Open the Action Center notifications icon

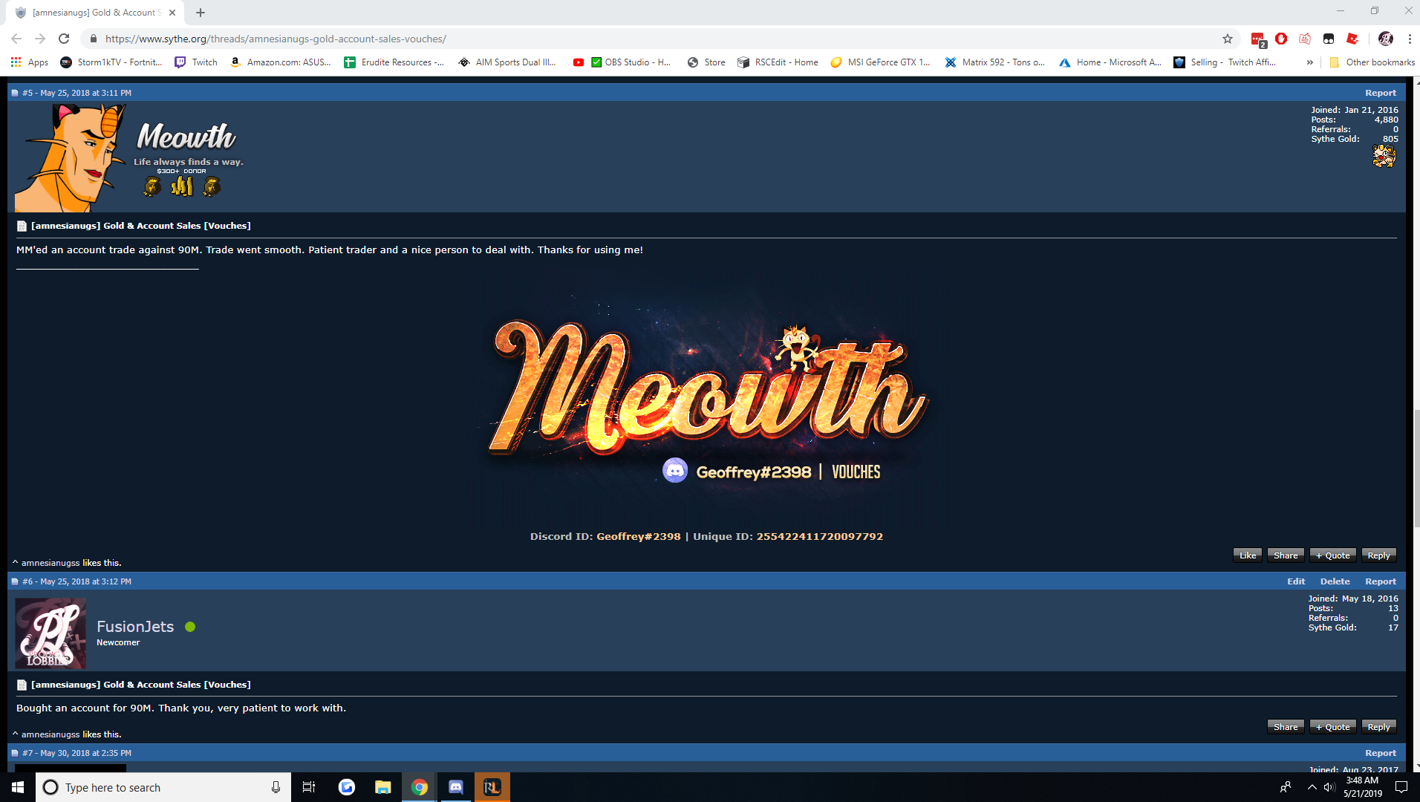click(x=1401, y=787)
